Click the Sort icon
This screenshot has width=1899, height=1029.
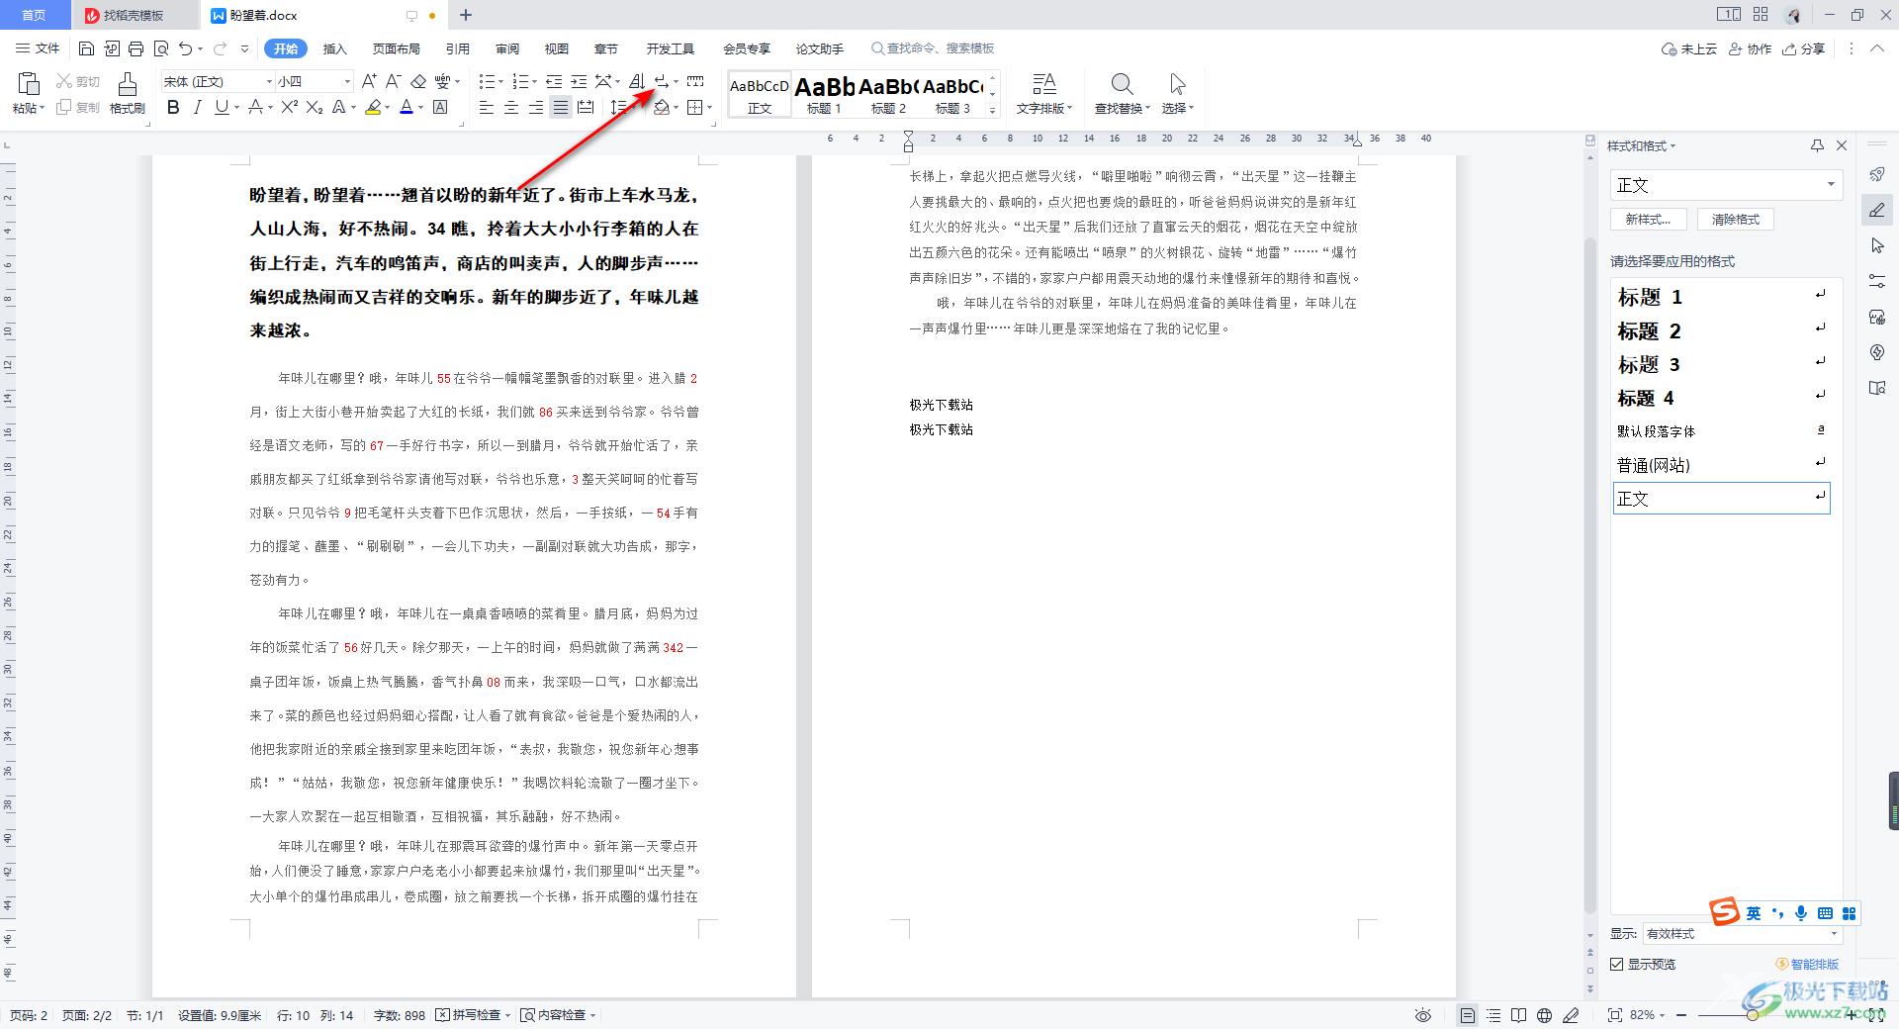[x=637, y=81]
